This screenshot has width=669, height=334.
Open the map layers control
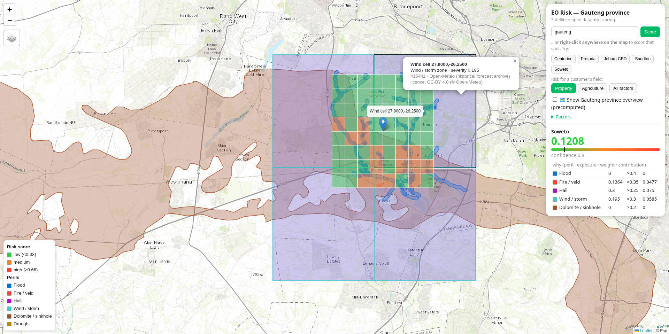click(12, 38)
